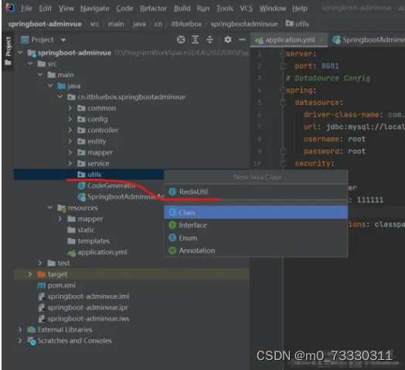Click the java source folder icon
The width and height of the screenshot is (405, 370).
pos(62,86)
